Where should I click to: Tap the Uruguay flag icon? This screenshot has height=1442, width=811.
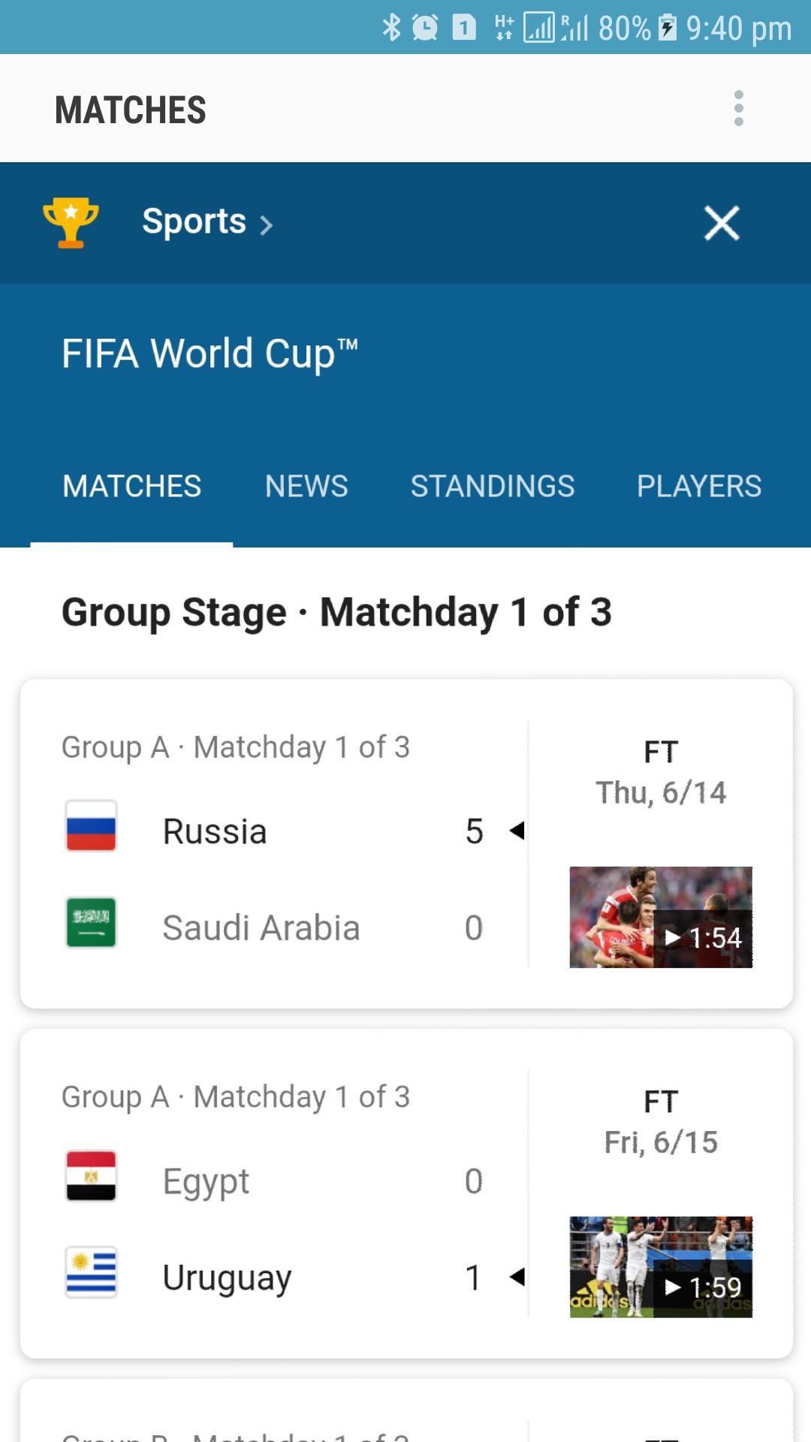point(91,1272)
